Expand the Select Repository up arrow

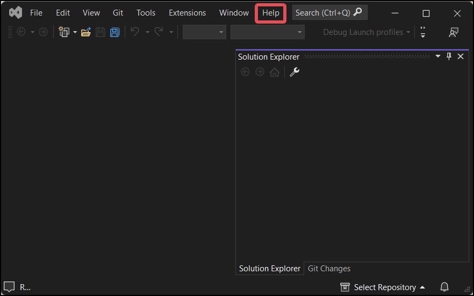[x=422, y=287]
